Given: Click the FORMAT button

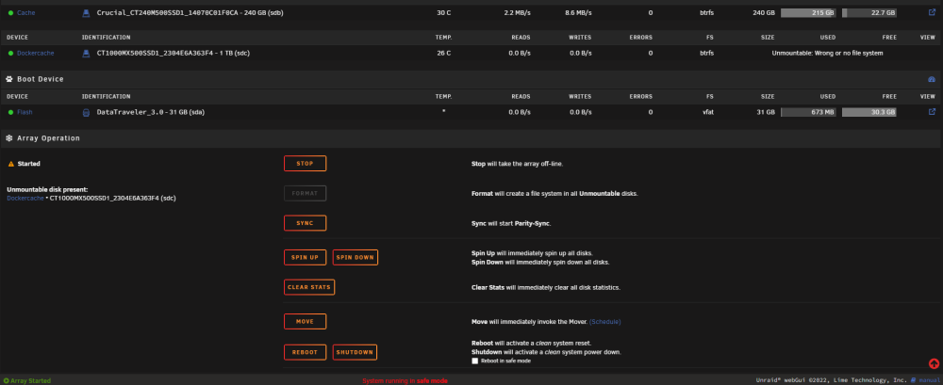Looking at the screenshot, I should point(305,193).
